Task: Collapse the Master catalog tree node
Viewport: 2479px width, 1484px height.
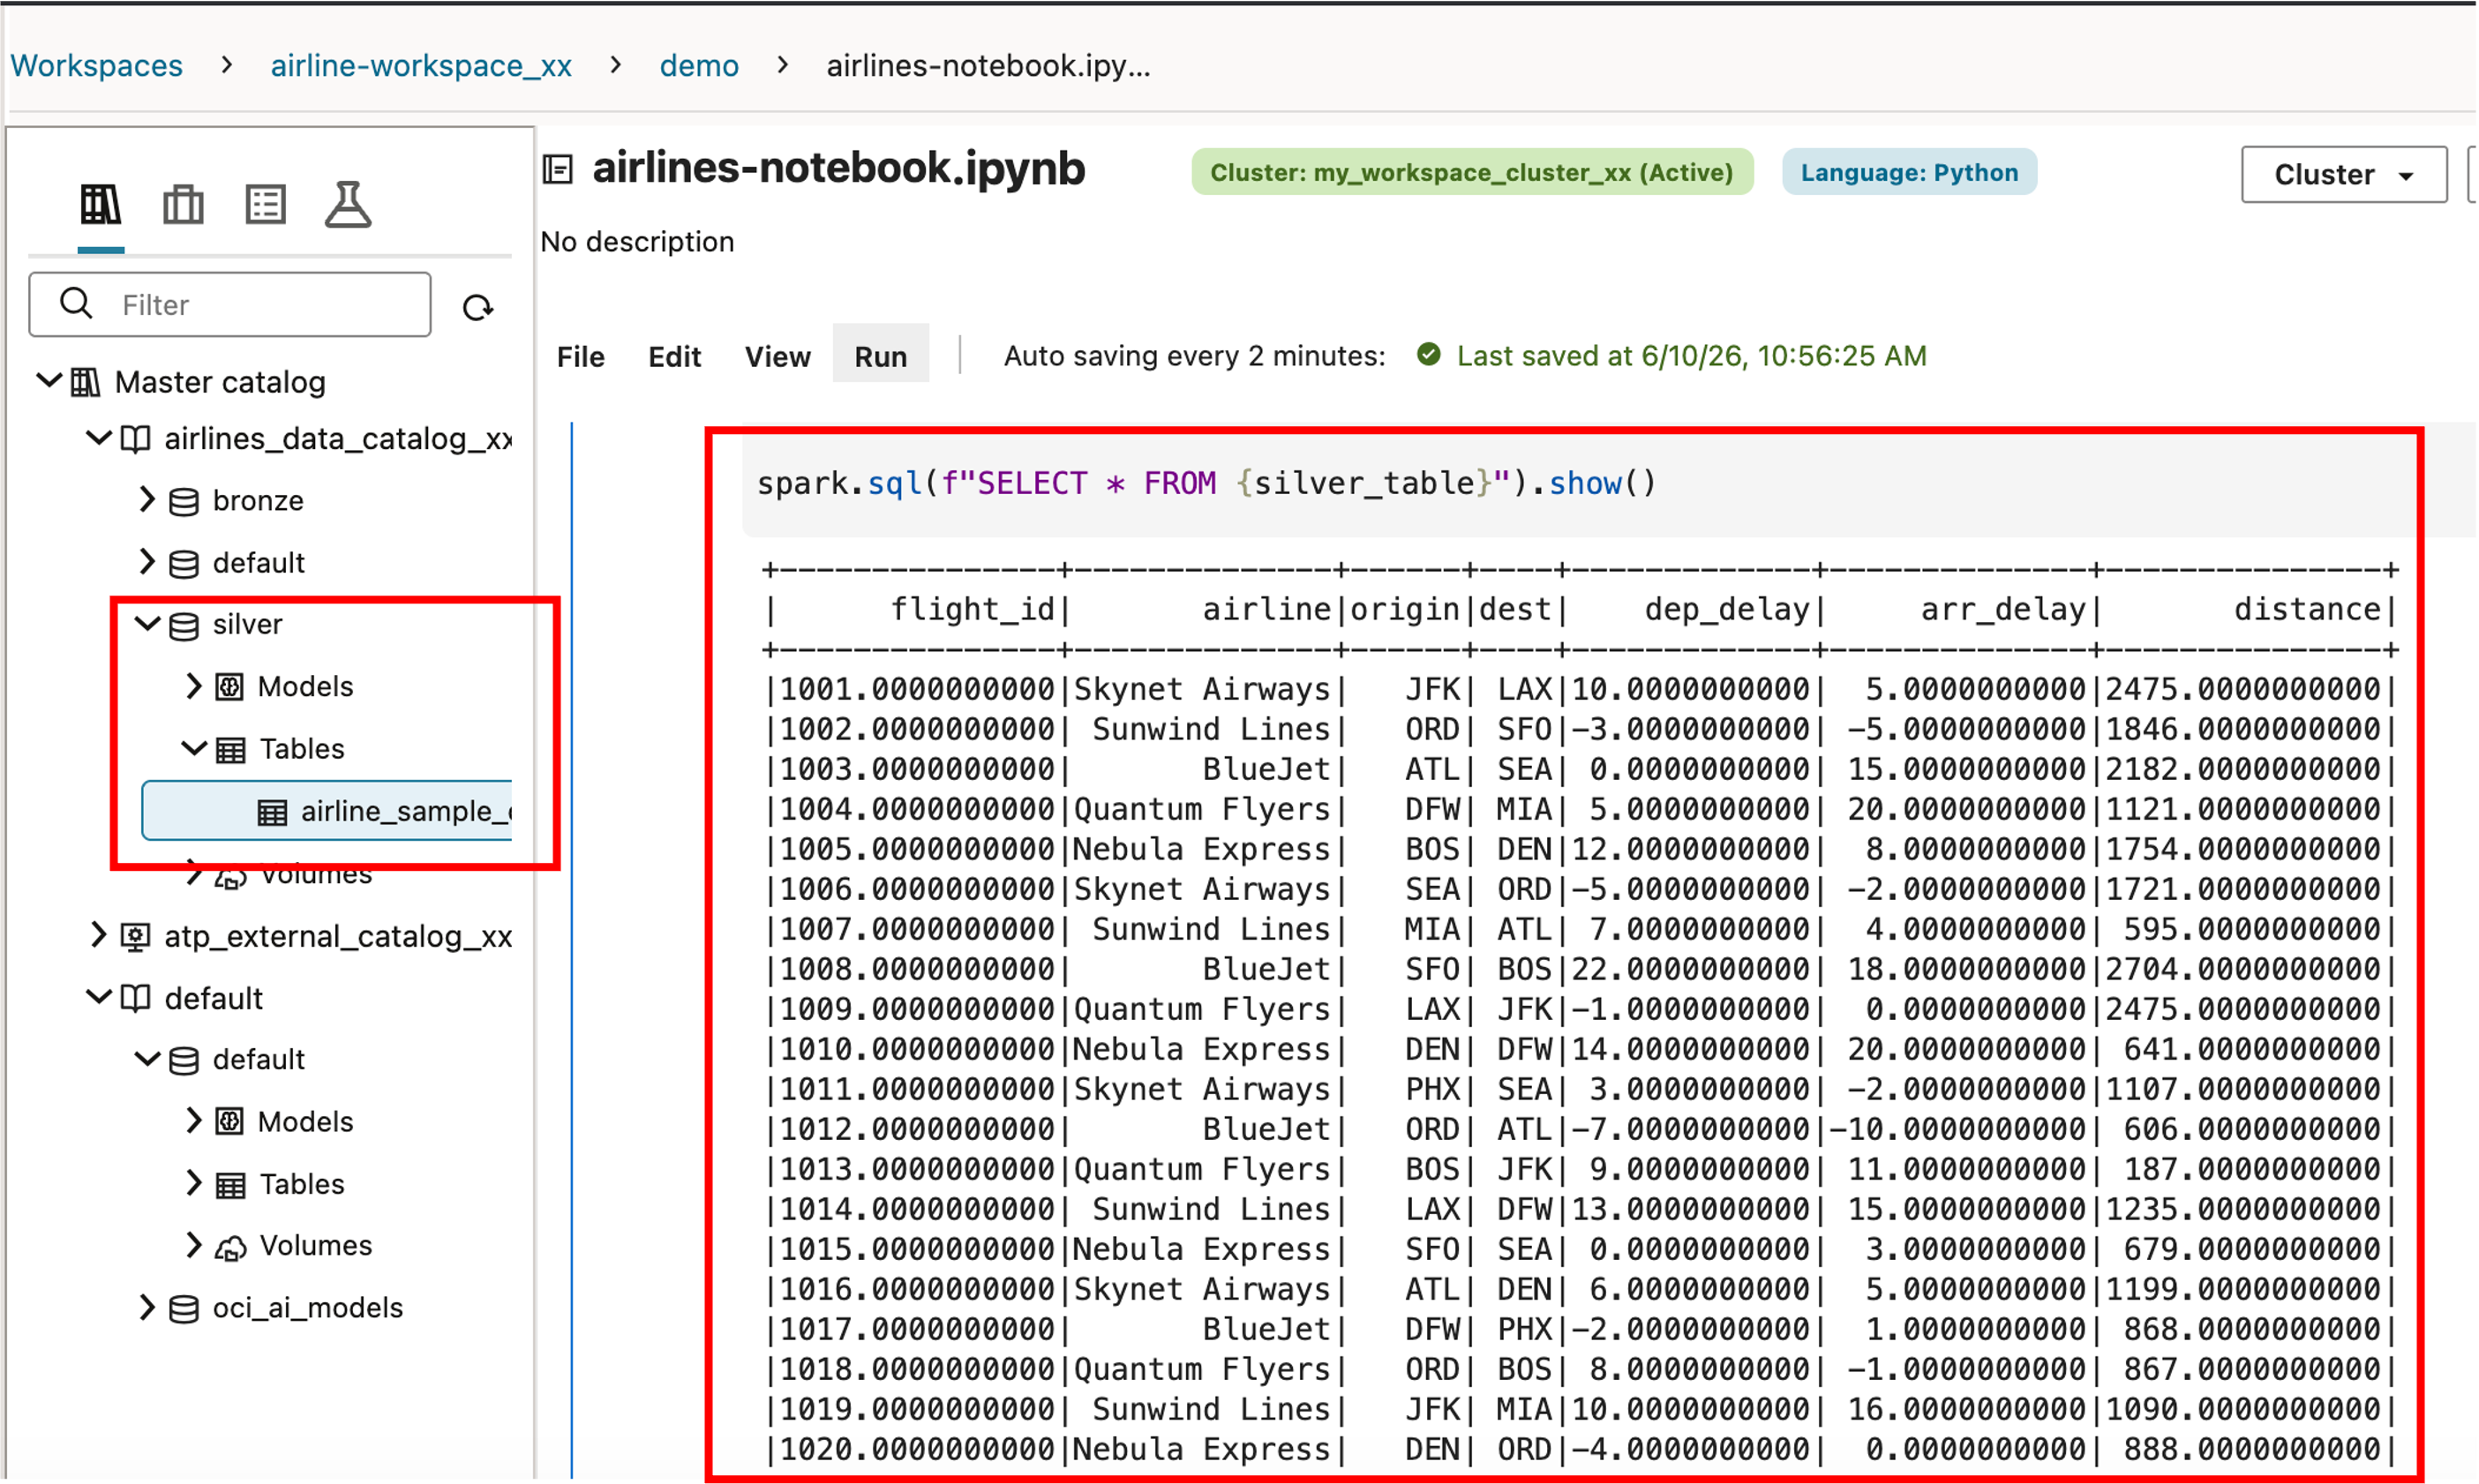Action: point(48,380)
